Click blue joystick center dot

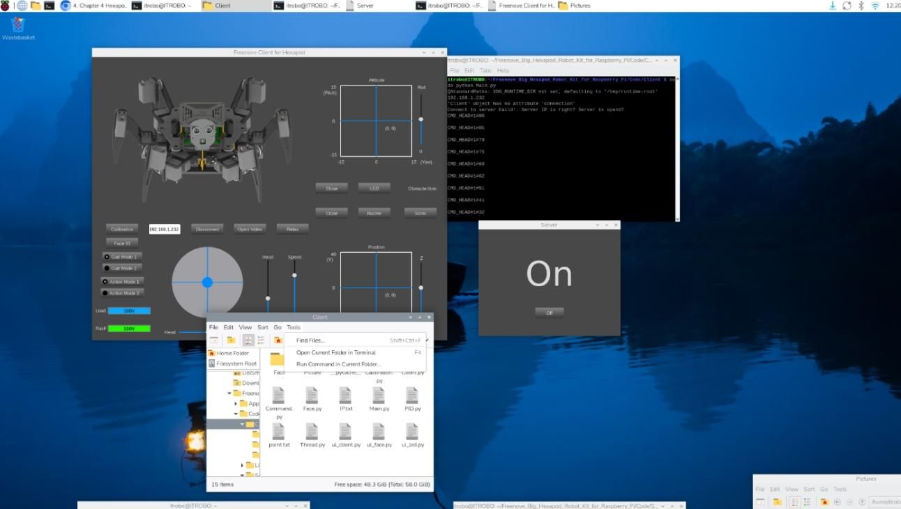pos(207,282)
